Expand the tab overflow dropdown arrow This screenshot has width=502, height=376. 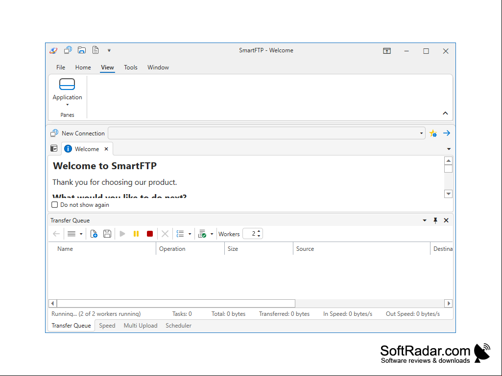coord(449,149)
